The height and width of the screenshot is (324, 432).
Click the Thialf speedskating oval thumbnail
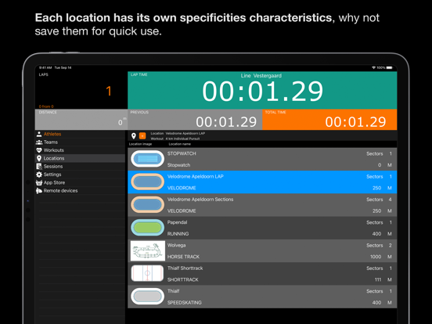point(148,297)
